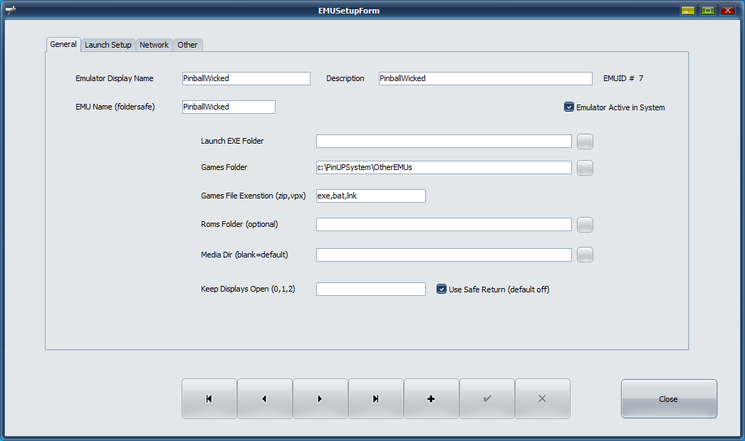Go to next emulator record
745x441 pixels.
pyautogui.click(x=320, y=399)
